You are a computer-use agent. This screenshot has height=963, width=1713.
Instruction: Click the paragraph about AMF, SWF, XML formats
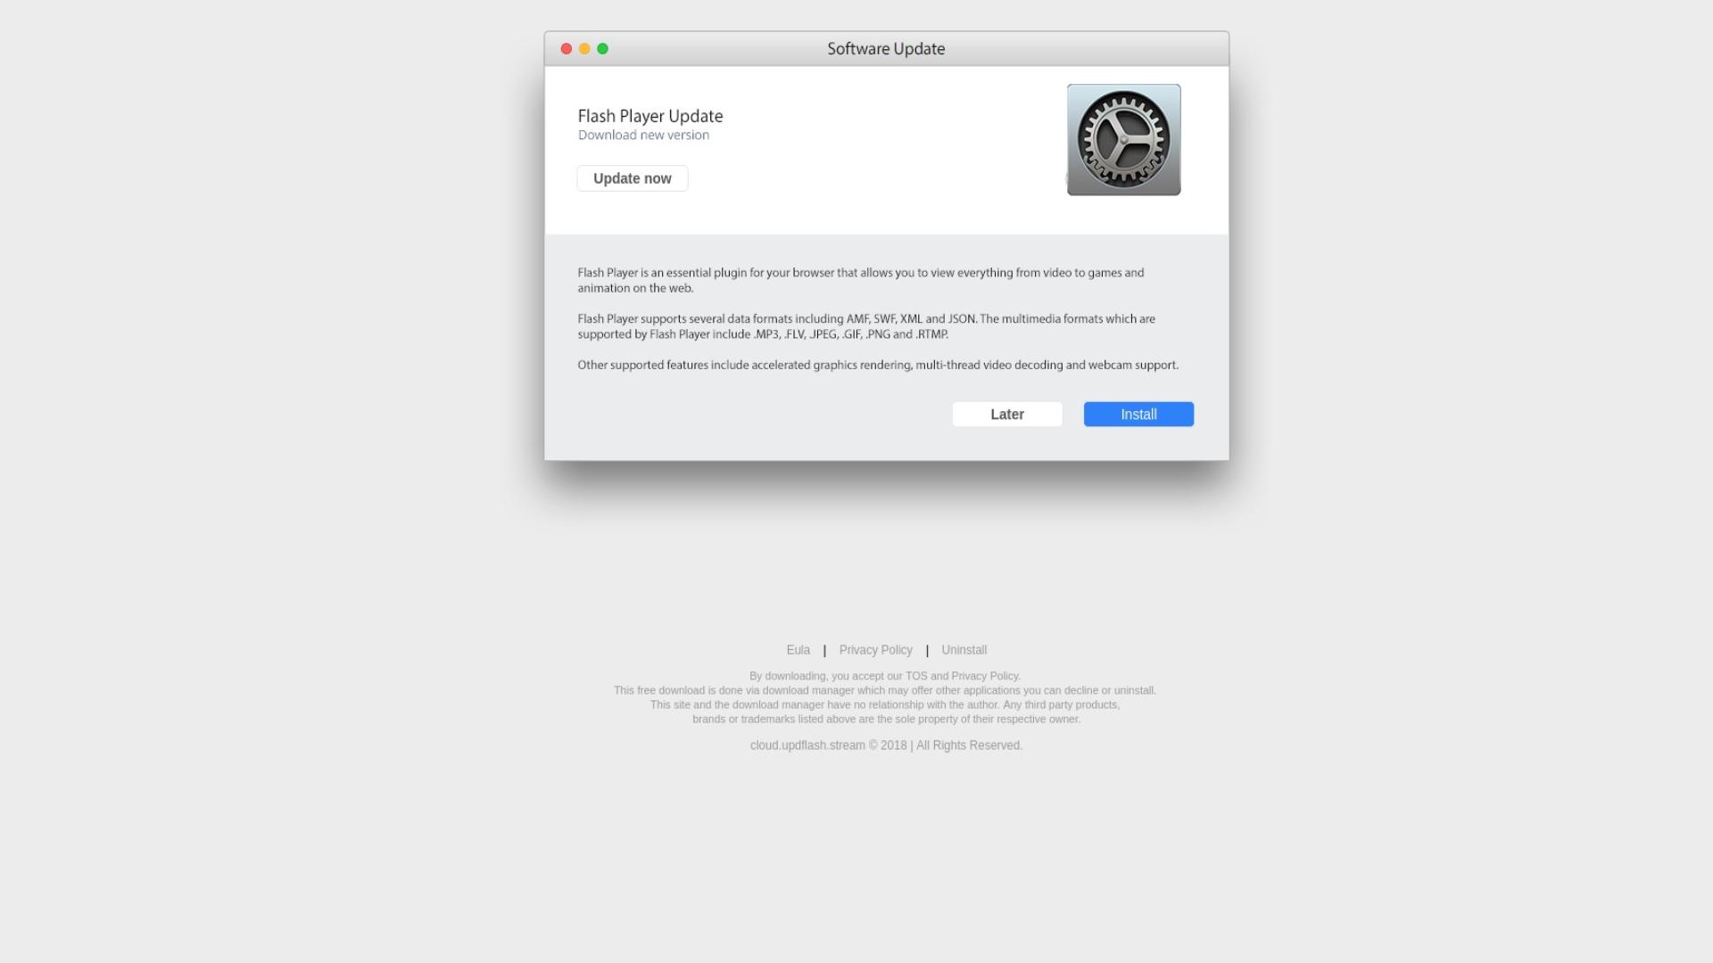[866, 326]
